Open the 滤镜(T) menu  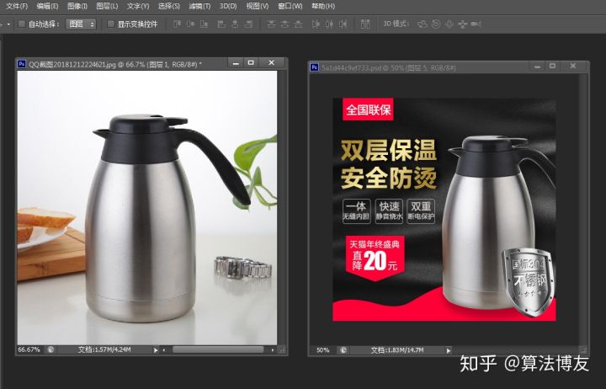tap(199, 6)
